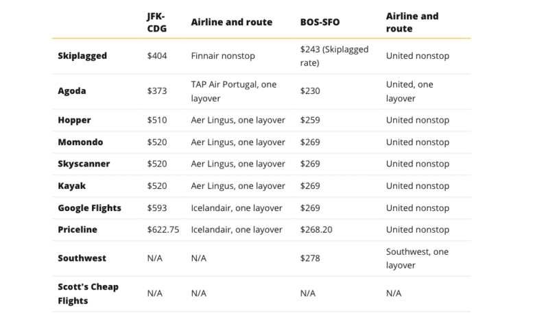
Task: Click the BOS-SFO column header
Action: click(320, 22)
